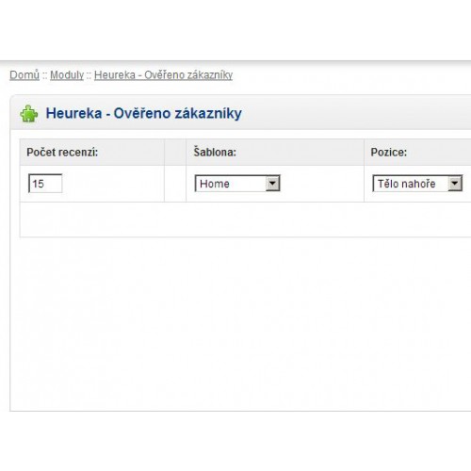
Task: Click the separator between Moduly and Heureka
Action: (89, 75)
